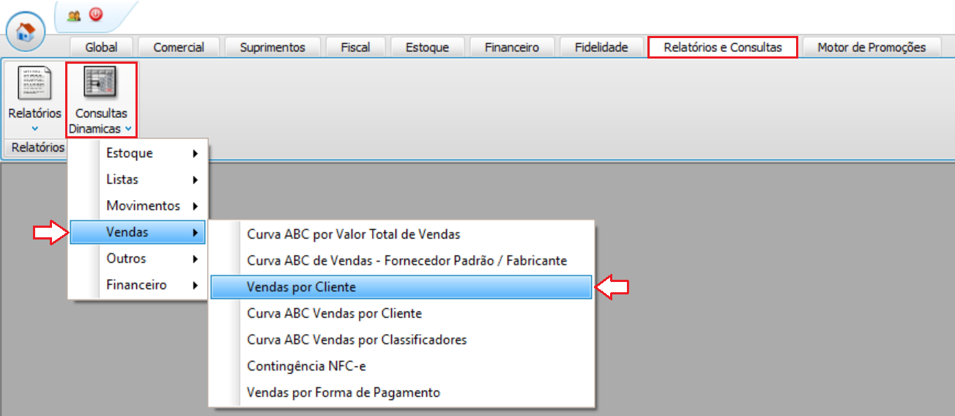Open Curva ABC Vendas por Cliente
This screenshot has width=955, height=416.
click(401, 313)
